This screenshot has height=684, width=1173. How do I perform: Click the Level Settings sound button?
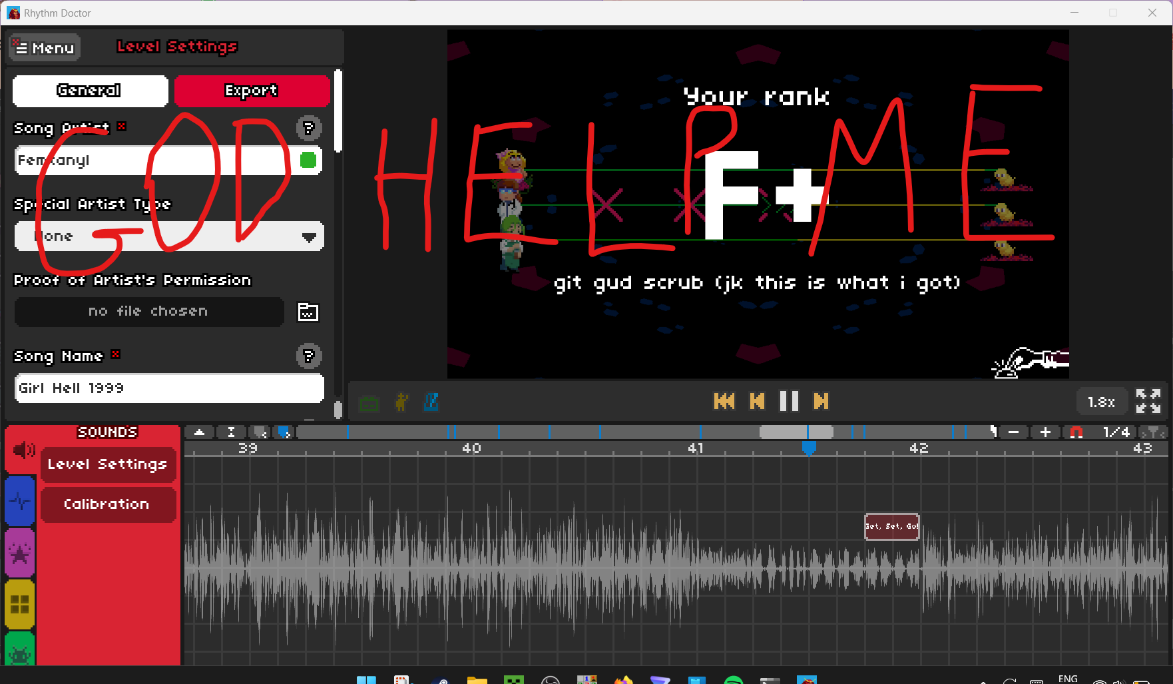tap(108, 464)
